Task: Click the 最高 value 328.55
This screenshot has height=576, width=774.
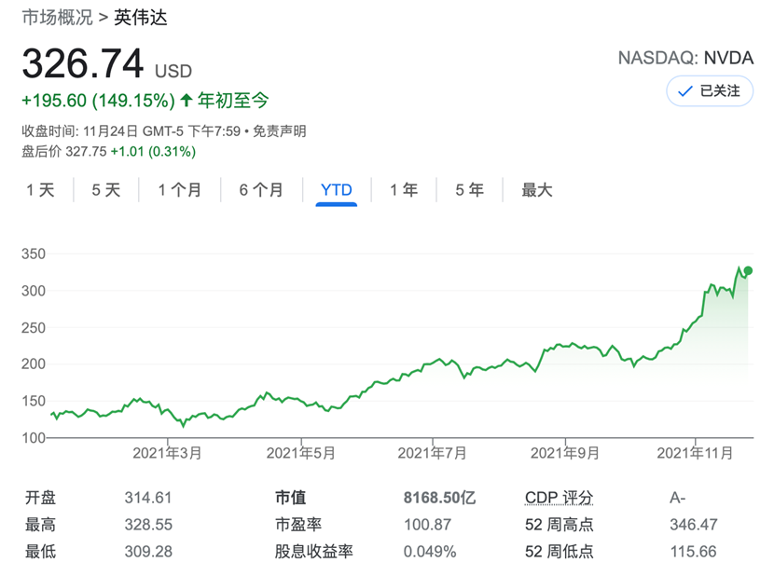Action: 148,525
